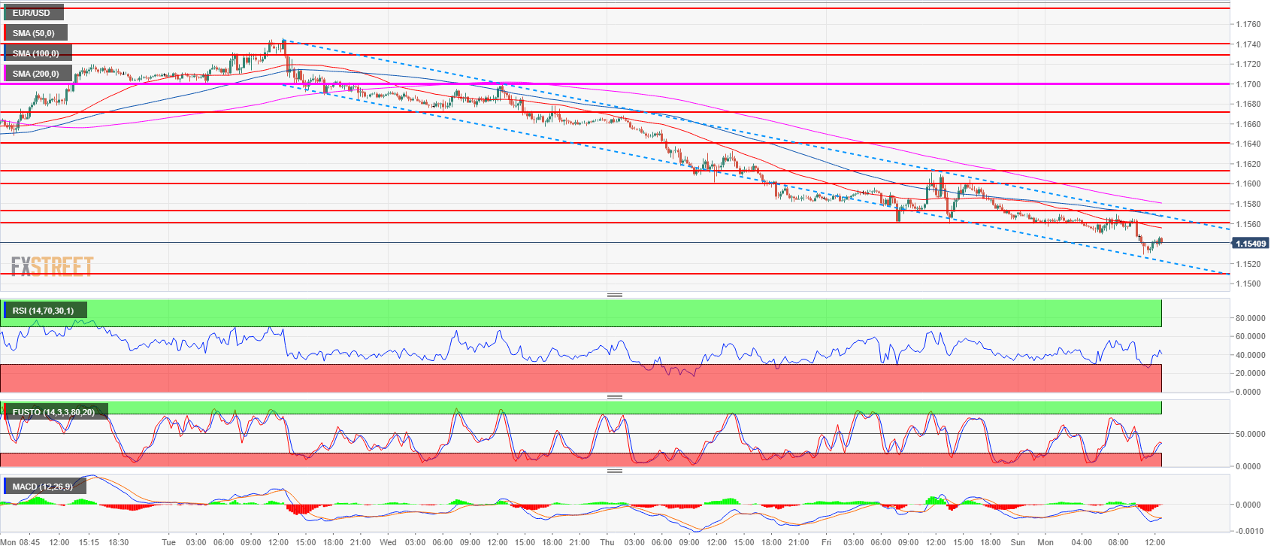Grab the divider handle above MACD panel
This screenshot has width=1283, height=552.
[615, 471]
